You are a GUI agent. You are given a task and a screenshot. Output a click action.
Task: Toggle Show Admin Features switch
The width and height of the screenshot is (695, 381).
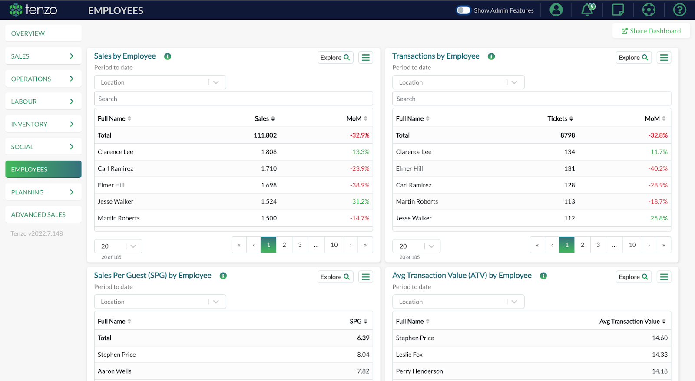pyautogui.click(x=463, y=10)
